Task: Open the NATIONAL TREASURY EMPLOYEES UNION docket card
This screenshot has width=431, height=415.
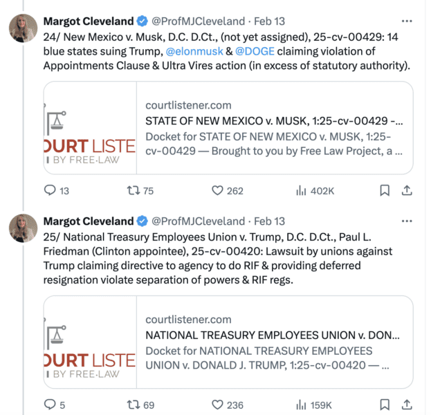Action: coord(228,342)
